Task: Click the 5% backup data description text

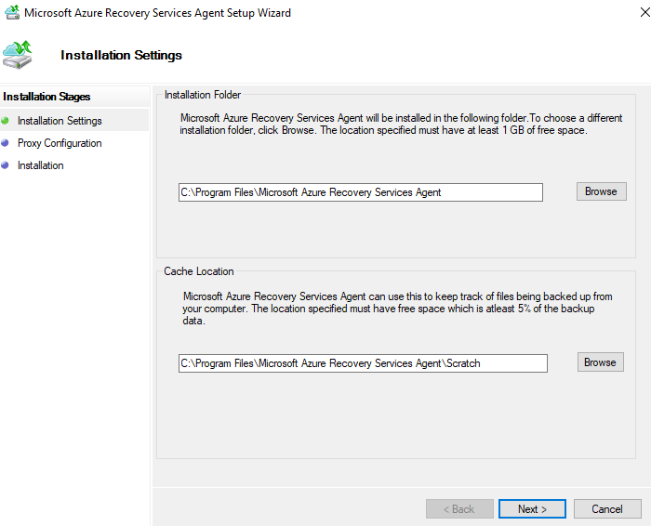Action: (x=397, y=309)
